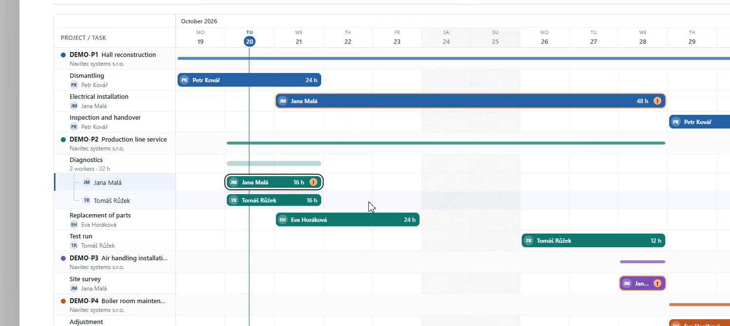
Task: Select the Thursday 29 day column header
Action: (x=692, y=37)
